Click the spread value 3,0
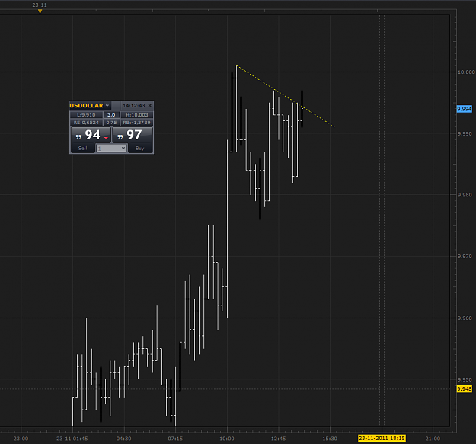The width and height of the screenshot is (476, 444). (111, 115)
